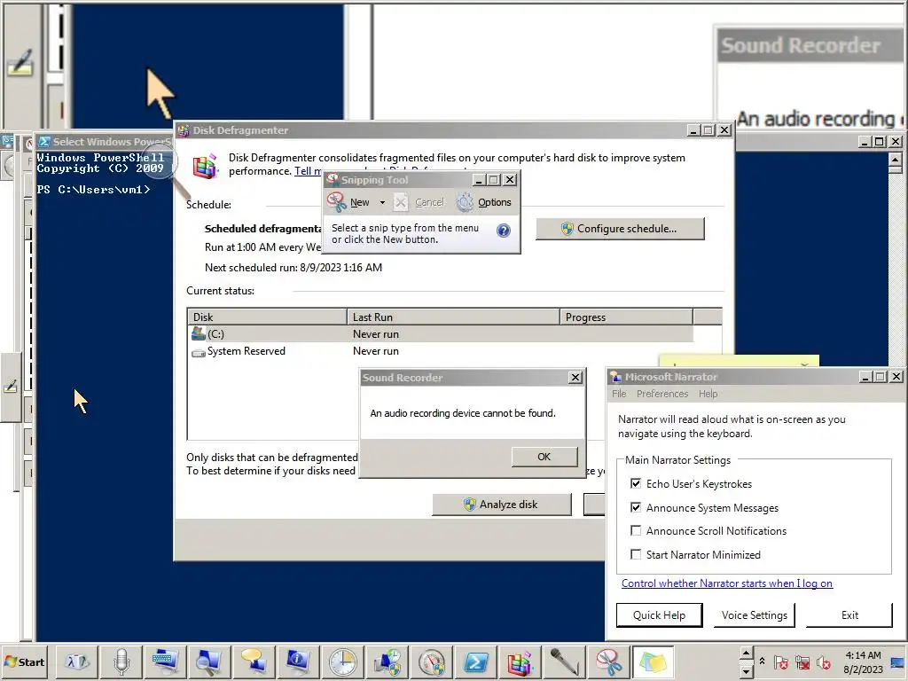Close the Sound Recorder error dialog
908x681 pixels.
(x=575, y=378)
